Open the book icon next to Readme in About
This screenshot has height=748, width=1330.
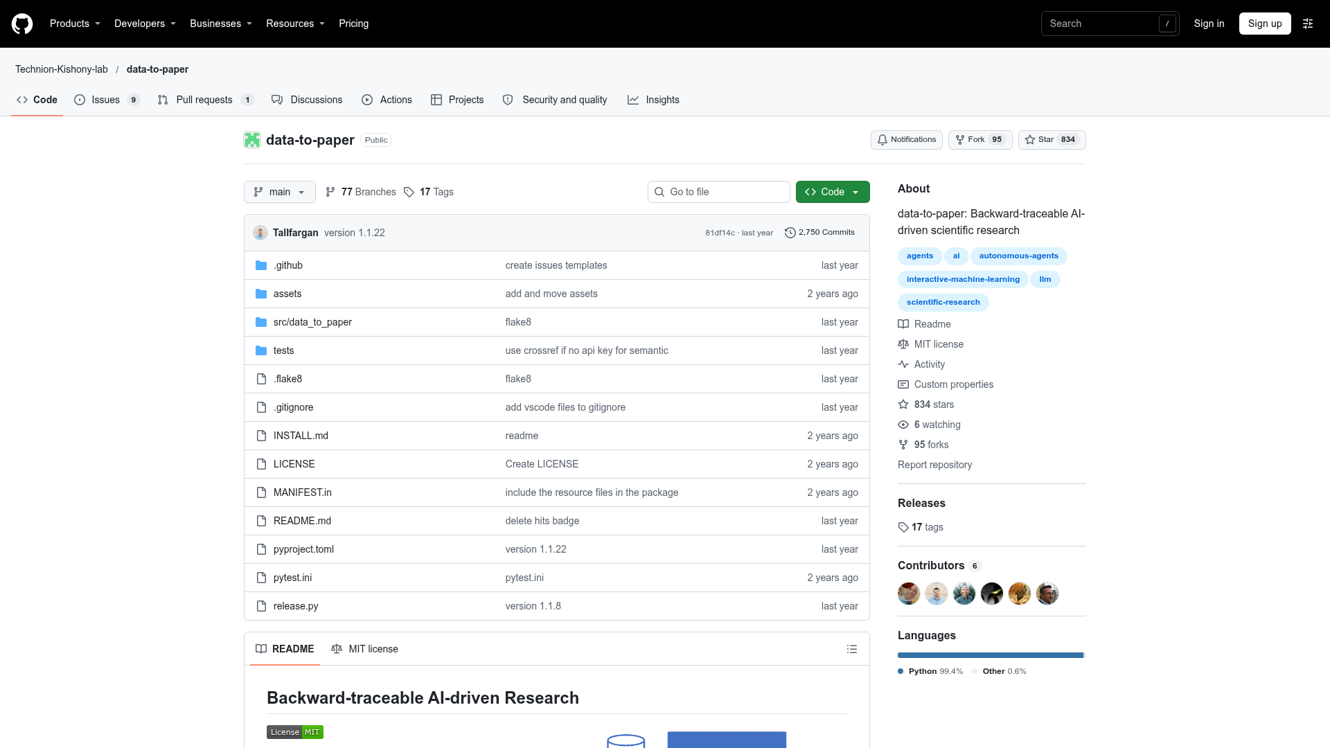[903, 324]
